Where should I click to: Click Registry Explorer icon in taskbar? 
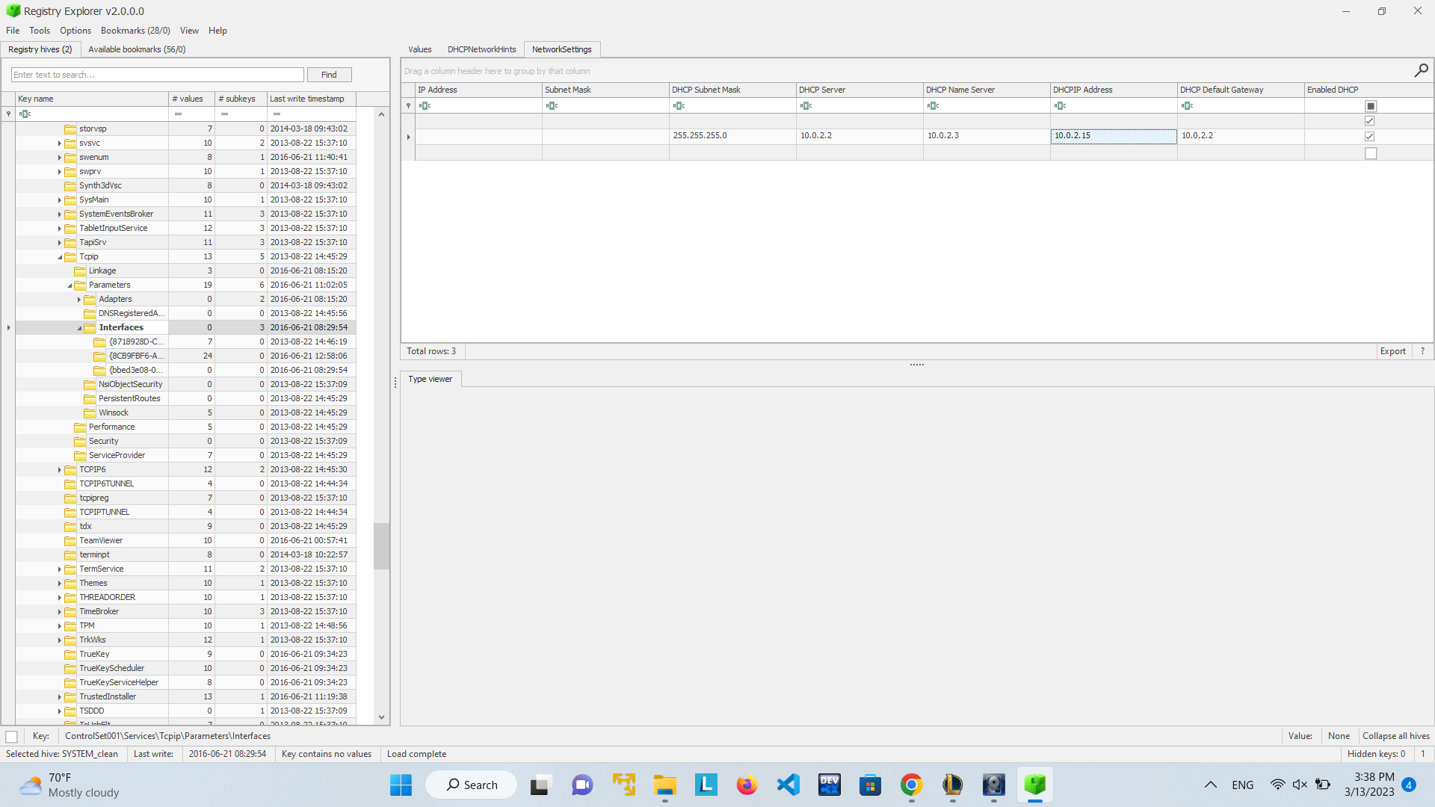point(1034,785)
